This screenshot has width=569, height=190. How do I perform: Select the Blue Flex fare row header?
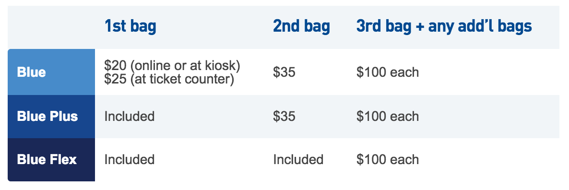(x=47, y=160)
